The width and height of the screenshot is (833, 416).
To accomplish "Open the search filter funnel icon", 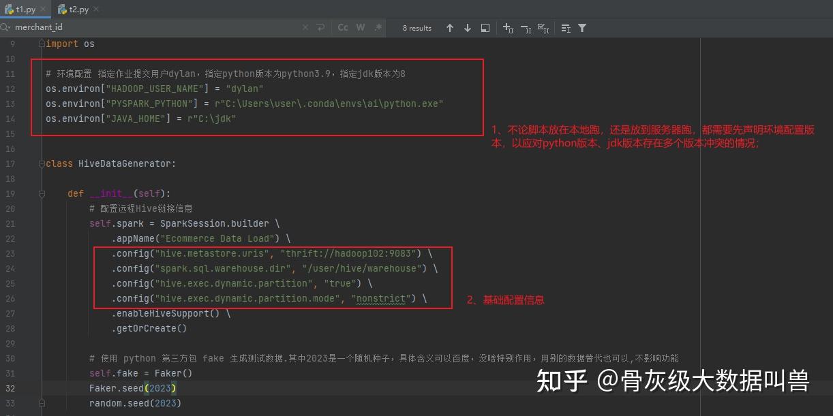I will [x=581, y=27].
